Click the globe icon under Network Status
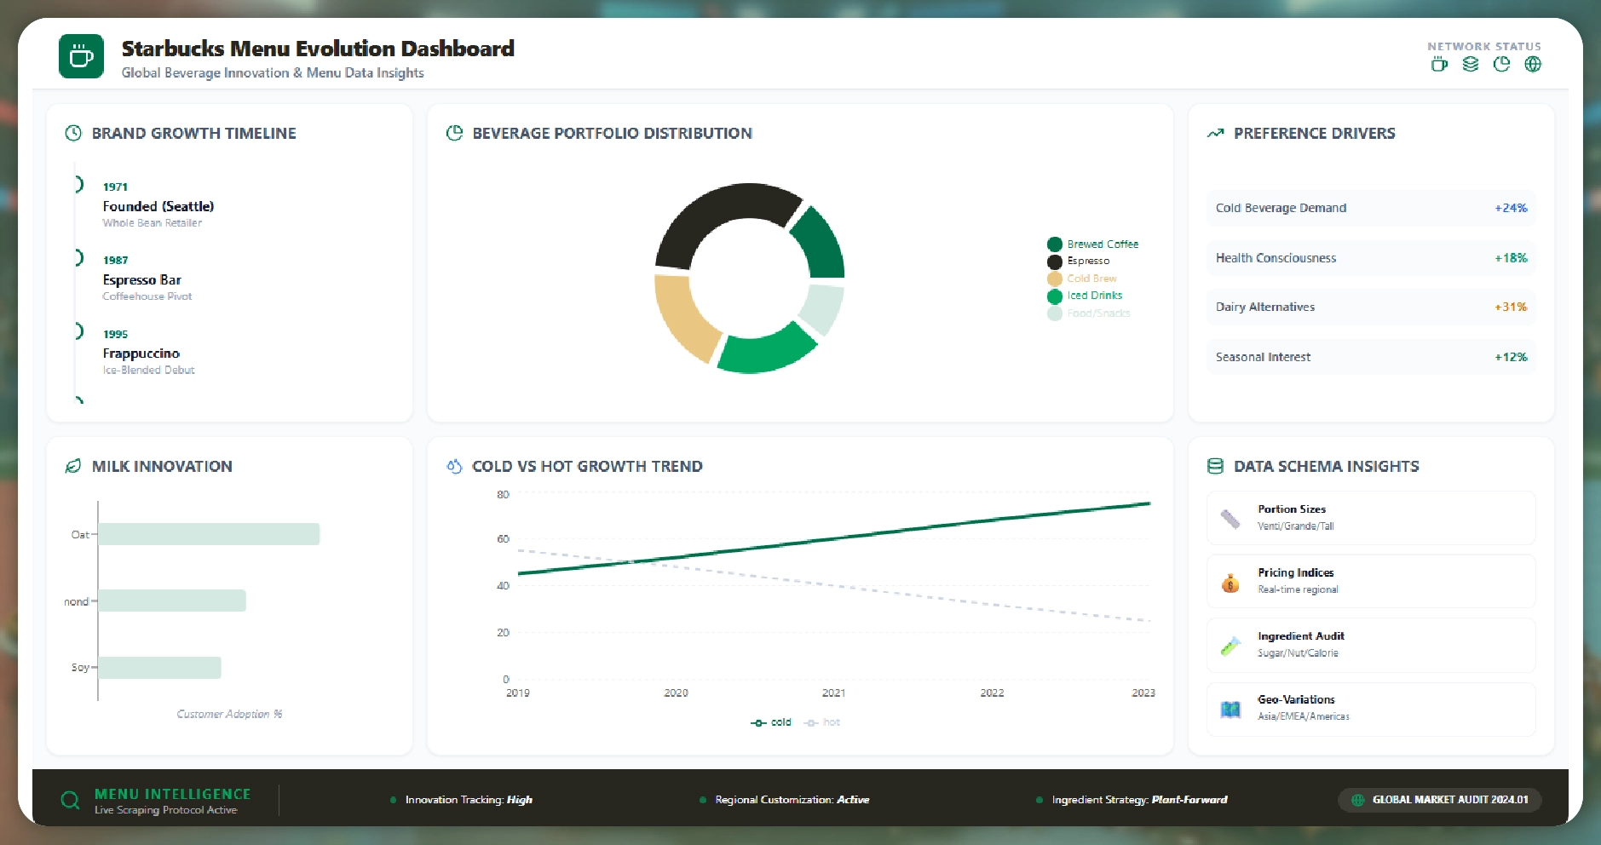 pos(1533,65)
